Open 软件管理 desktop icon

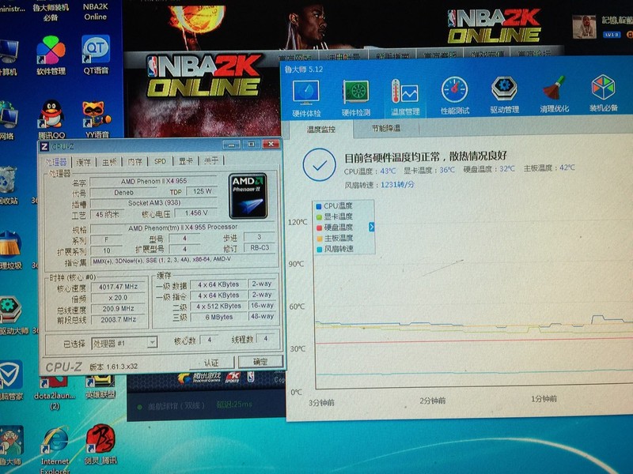click(x=51, y=55)
